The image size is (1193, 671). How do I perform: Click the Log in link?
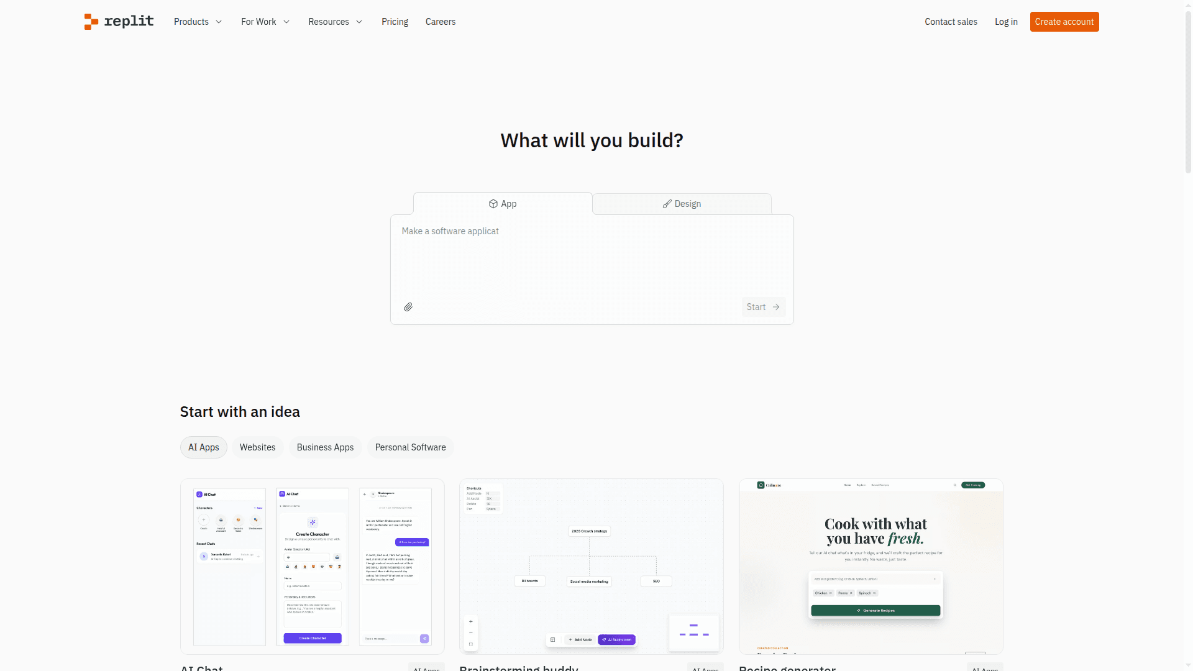click(x=1005, y=22)
